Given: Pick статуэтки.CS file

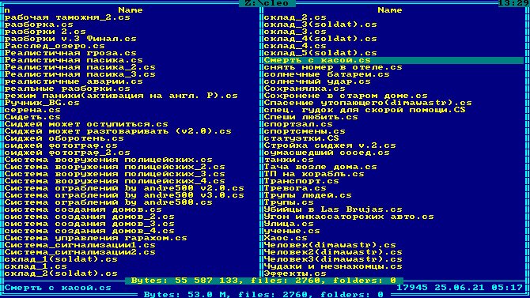Looking at the screenshot, I should pyautogui.click(x=301, y=138).
